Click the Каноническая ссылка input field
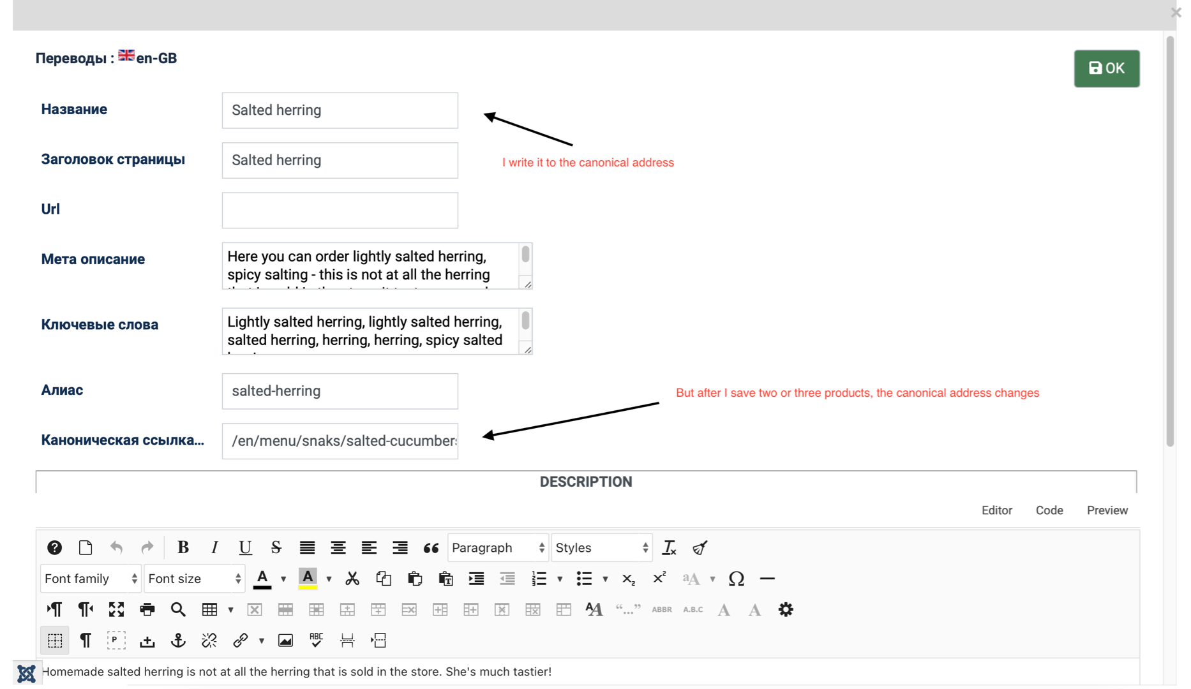The image size is (1191, 689). (340, 441)
